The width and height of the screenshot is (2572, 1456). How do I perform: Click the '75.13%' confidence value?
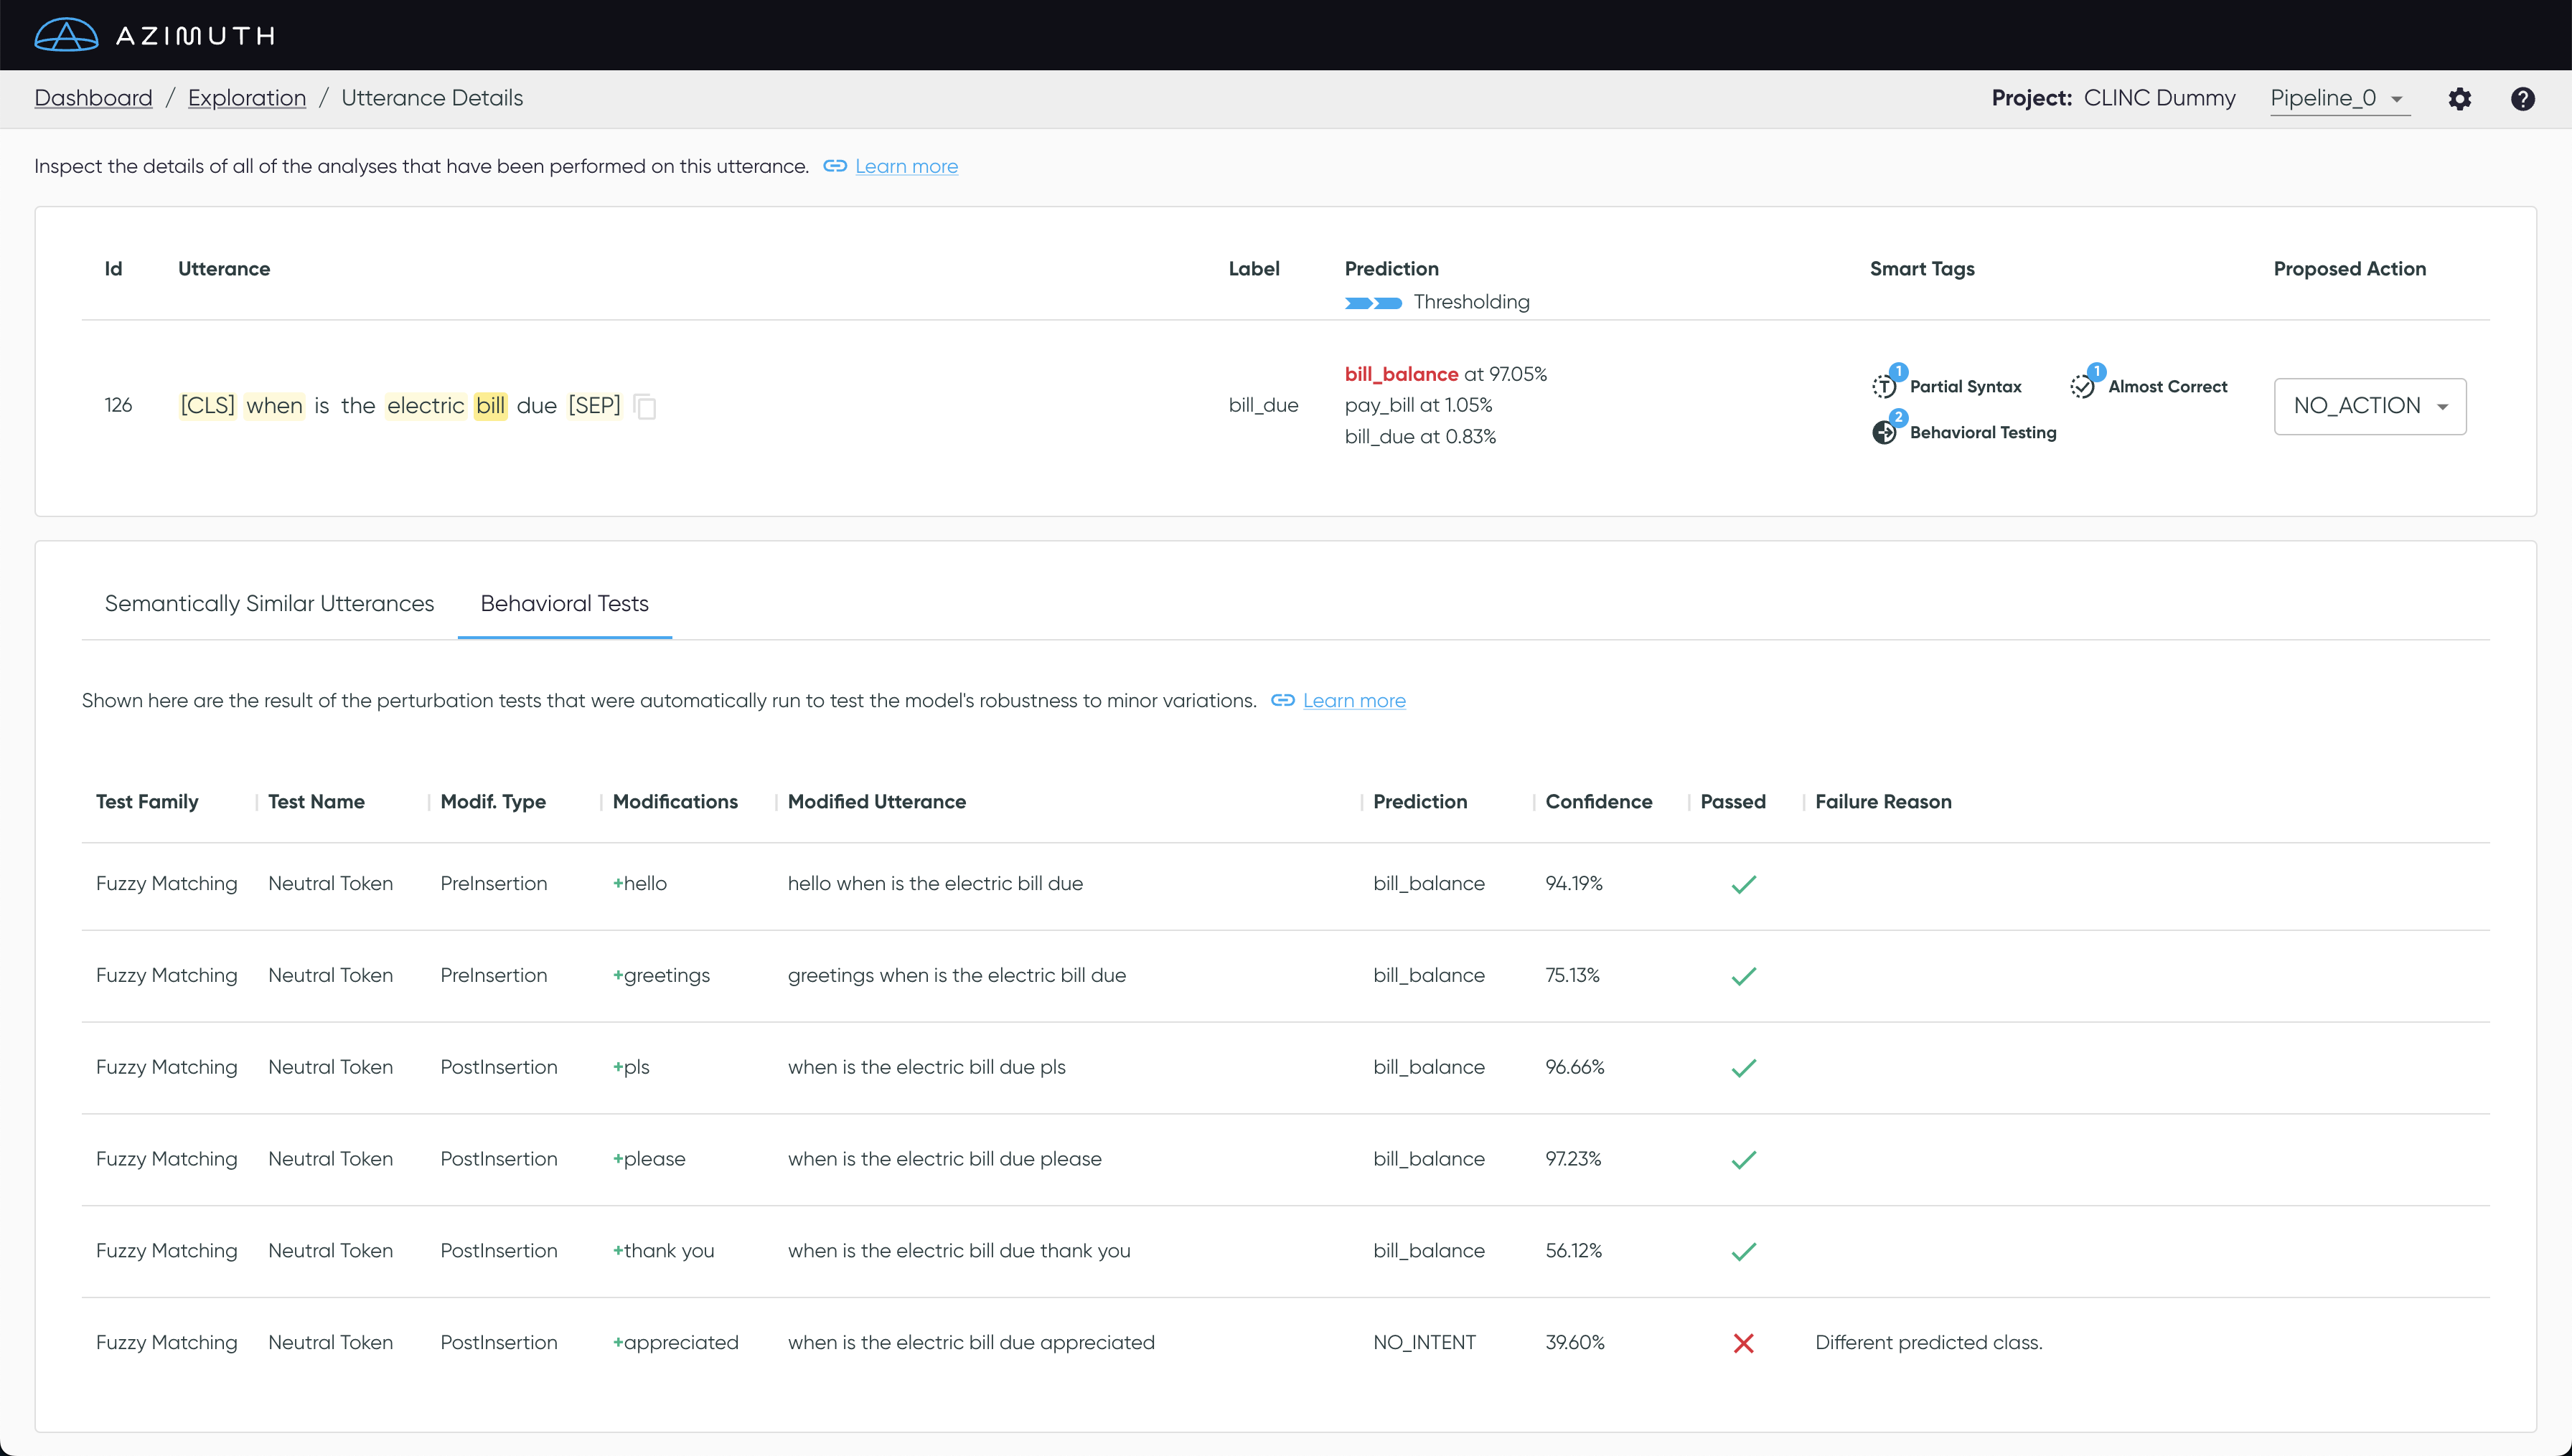pos(1572,975)
